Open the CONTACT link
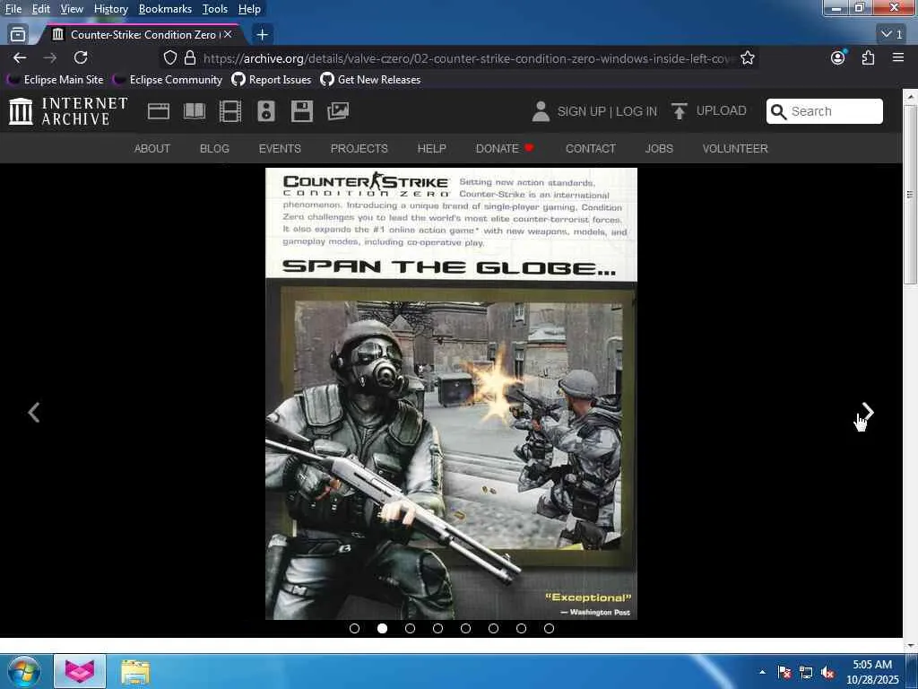918x689 pixels. tap(590, 149)
